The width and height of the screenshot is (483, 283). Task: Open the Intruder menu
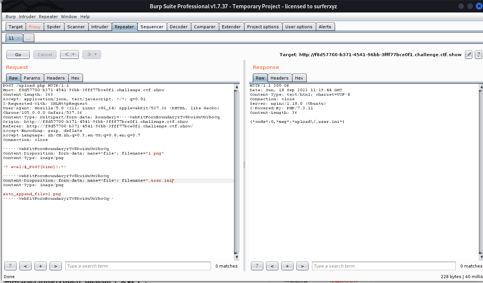pyautogui.click(x=27, y=17)
